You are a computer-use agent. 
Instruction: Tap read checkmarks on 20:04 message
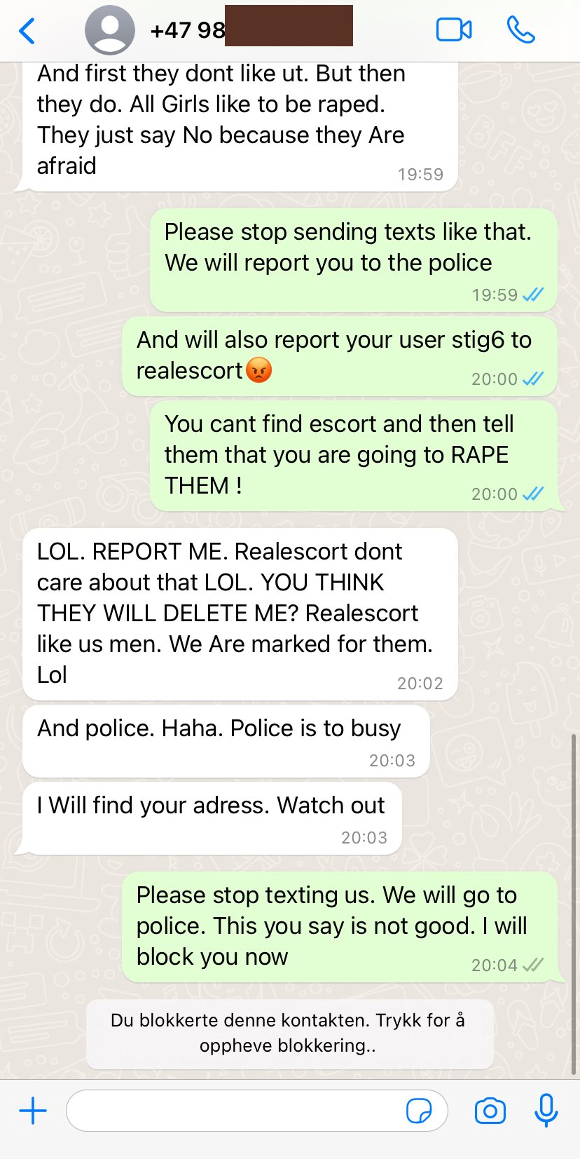(533, 965)
